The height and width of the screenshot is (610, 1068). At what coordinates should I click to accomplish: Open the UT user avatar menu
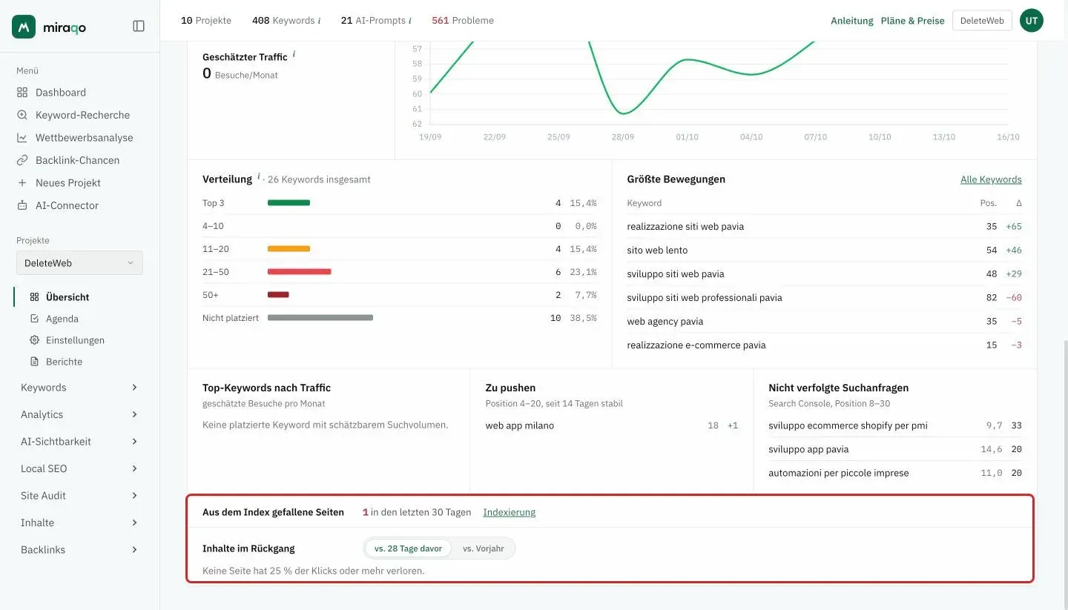(1032, 21)
